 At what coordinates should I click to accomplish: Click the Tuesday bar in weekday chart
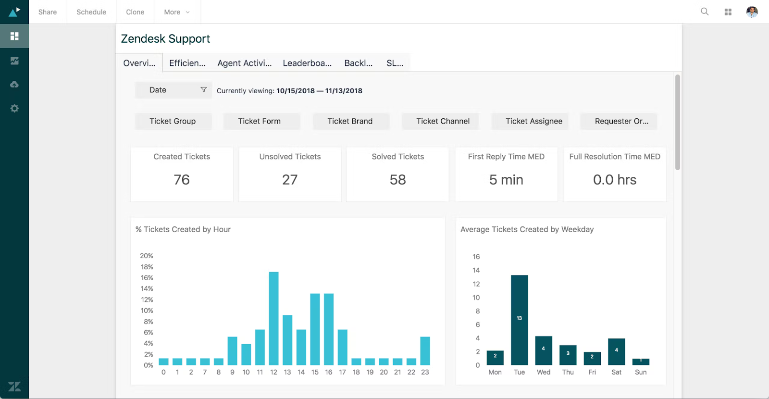519,320
